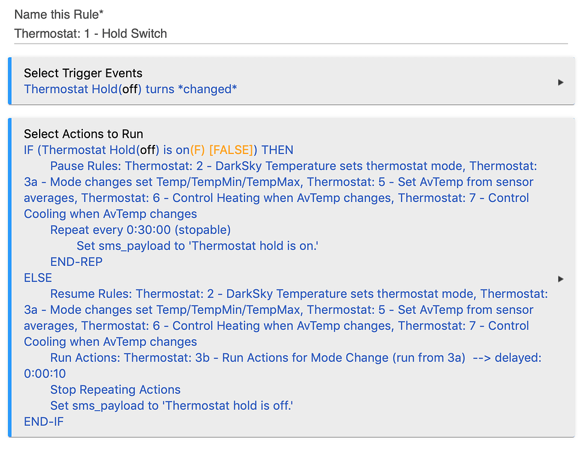The height and width of the screenshot is (451, 583).
Task: Click the END-REP marker
Action: (76, 262)
